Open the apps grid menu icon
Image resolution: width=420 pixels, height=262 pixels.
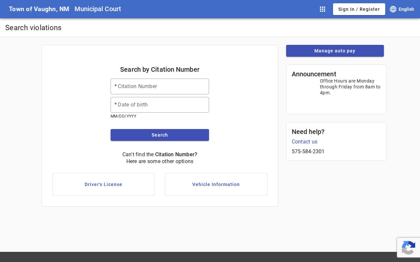coord(323,9)
